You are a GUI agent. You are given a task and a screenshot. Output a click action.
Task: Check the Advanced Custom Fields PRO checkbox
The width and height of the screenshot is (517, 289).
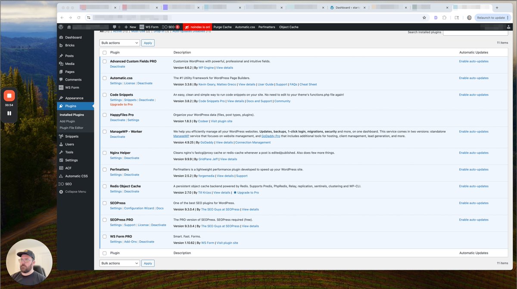104,62
